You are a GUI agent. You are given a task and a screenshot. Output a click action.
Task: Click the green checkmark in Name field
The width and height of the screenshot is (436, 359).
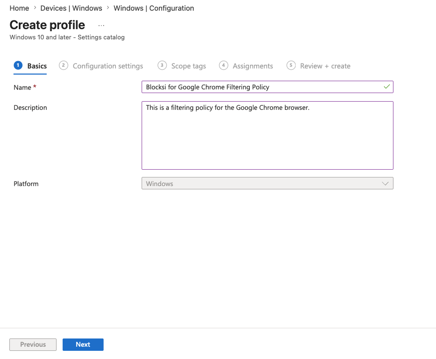(x=386, y=87)
